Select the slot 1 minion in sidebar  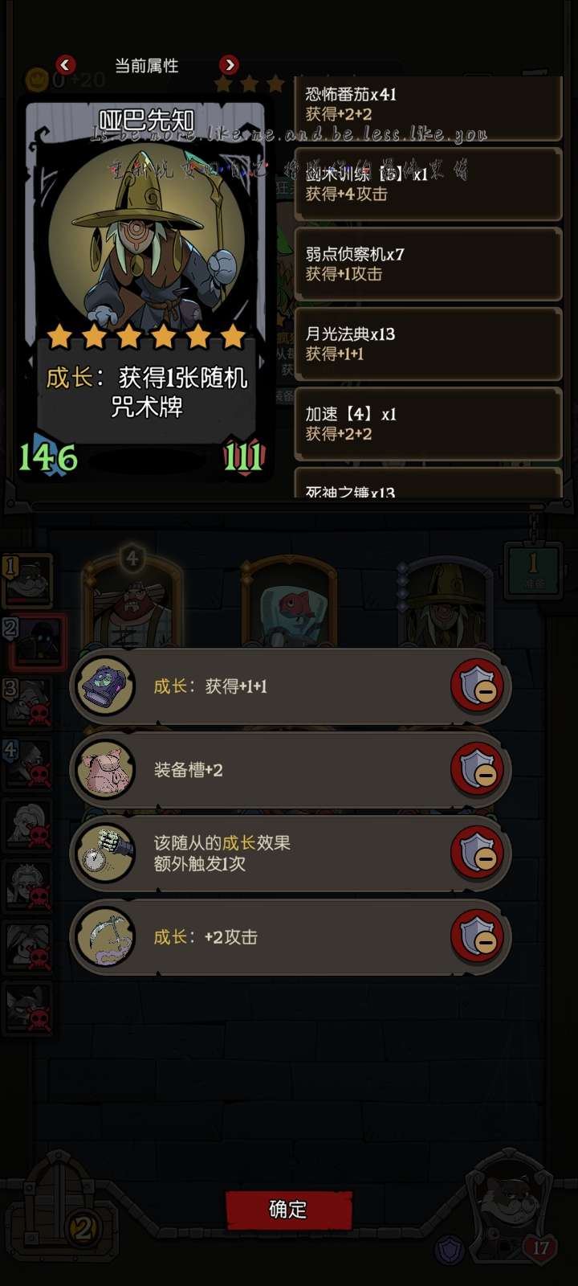[29, 580]
